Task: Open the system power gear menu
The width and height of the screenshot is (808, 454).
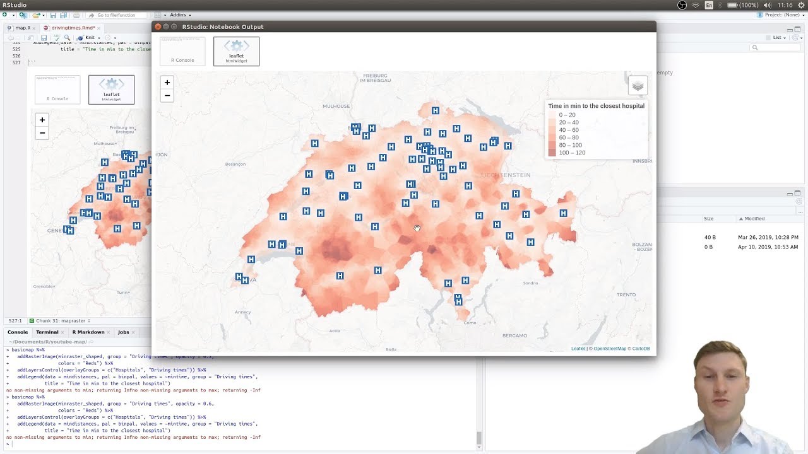Action: click(801, 5)
